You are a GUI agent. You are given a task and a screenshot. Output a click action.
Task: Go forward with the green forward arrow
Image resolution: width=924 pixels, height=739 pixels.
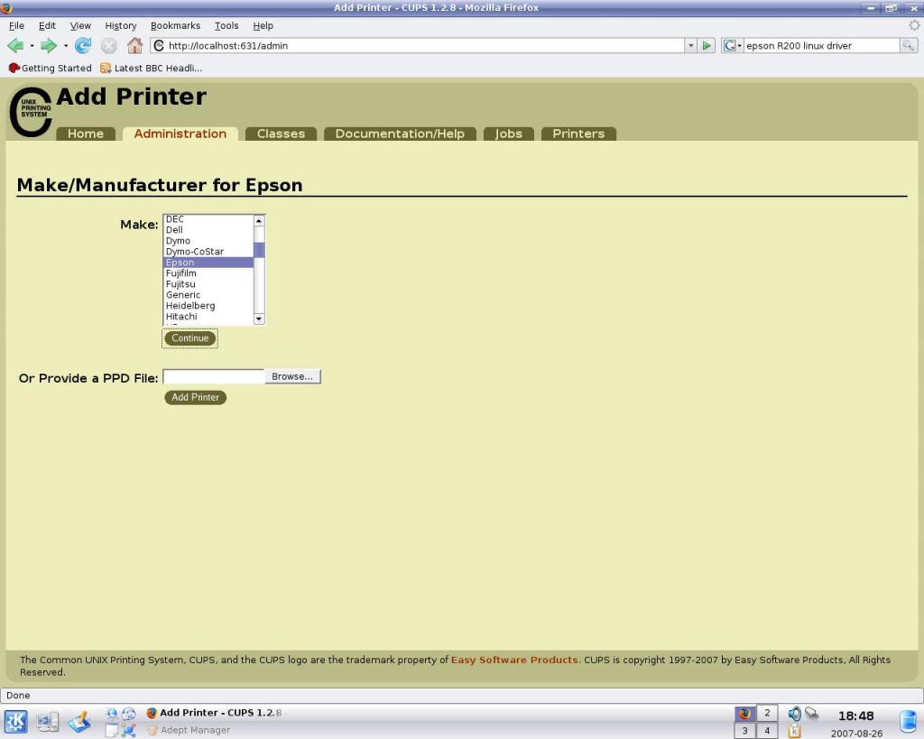point(49,45)
